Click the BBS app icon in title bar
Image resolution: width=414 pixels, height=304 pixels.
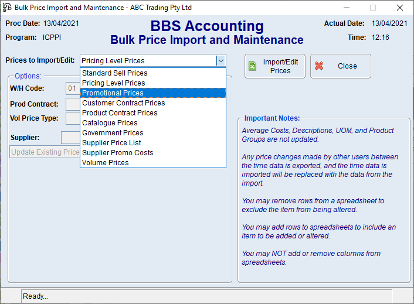point(7,8)
